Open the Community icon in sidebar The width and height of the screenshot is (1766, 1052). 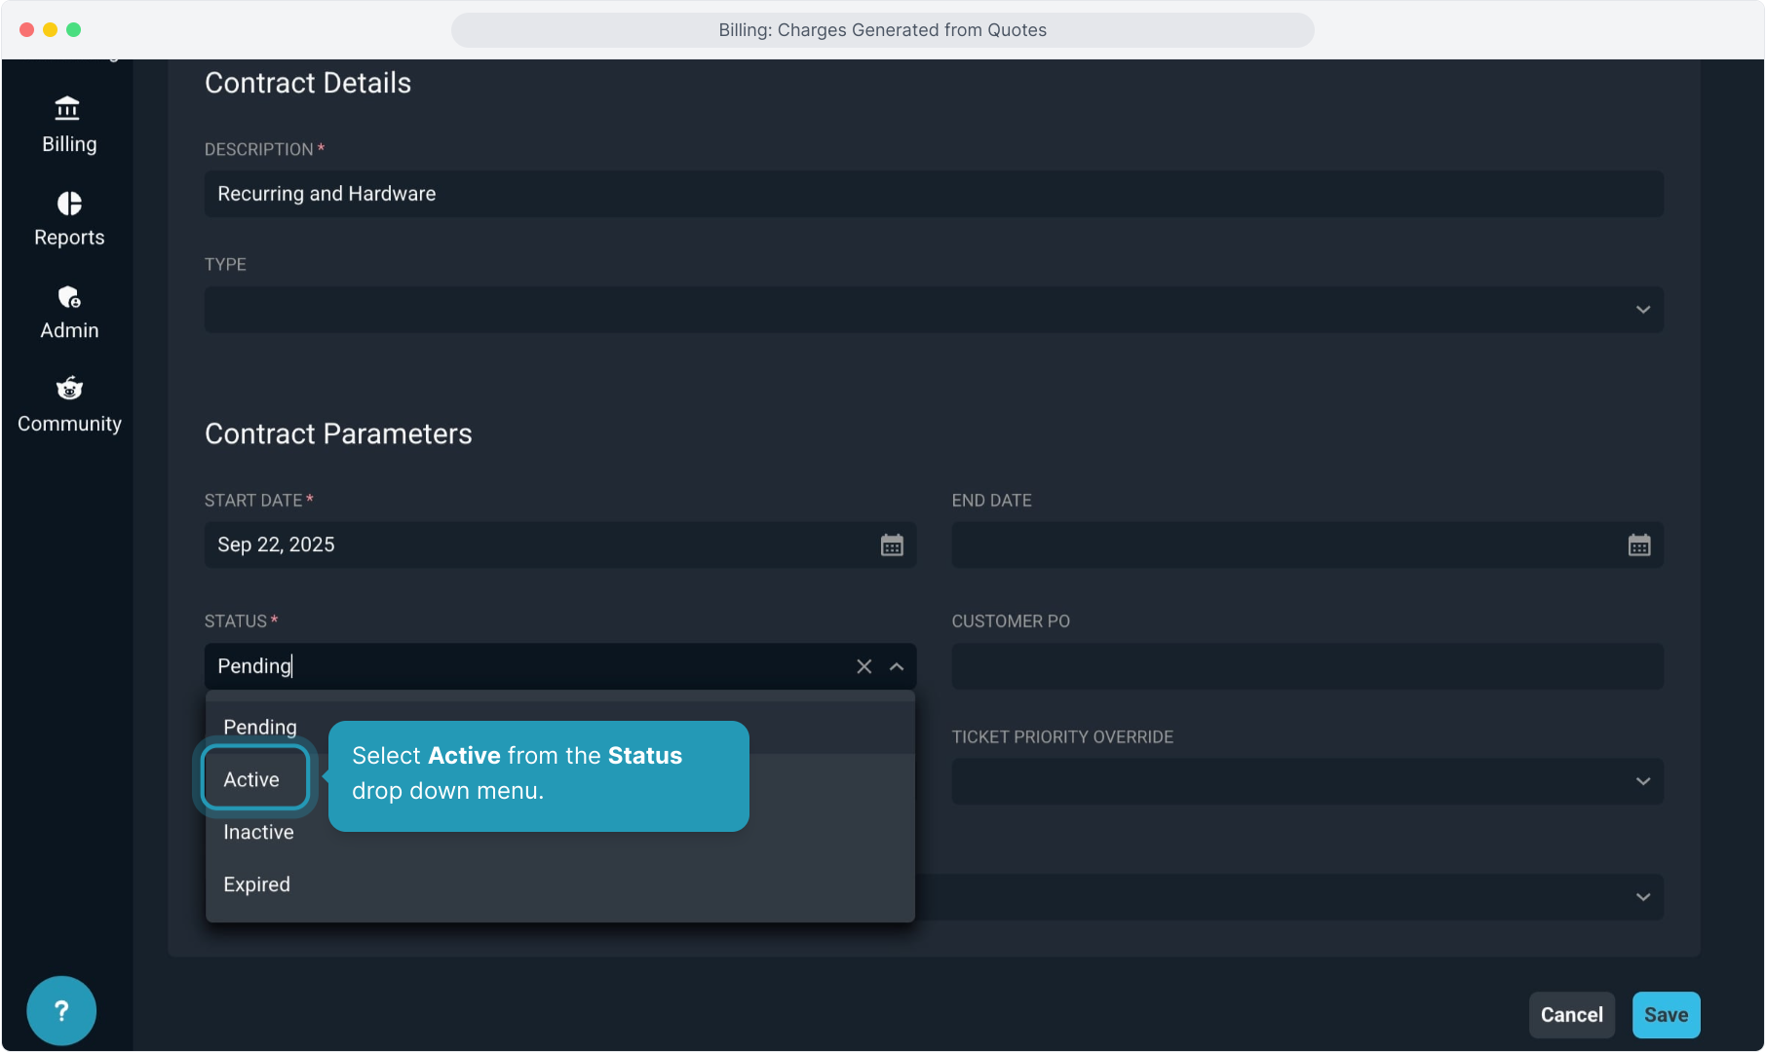[x=68, y=389]
